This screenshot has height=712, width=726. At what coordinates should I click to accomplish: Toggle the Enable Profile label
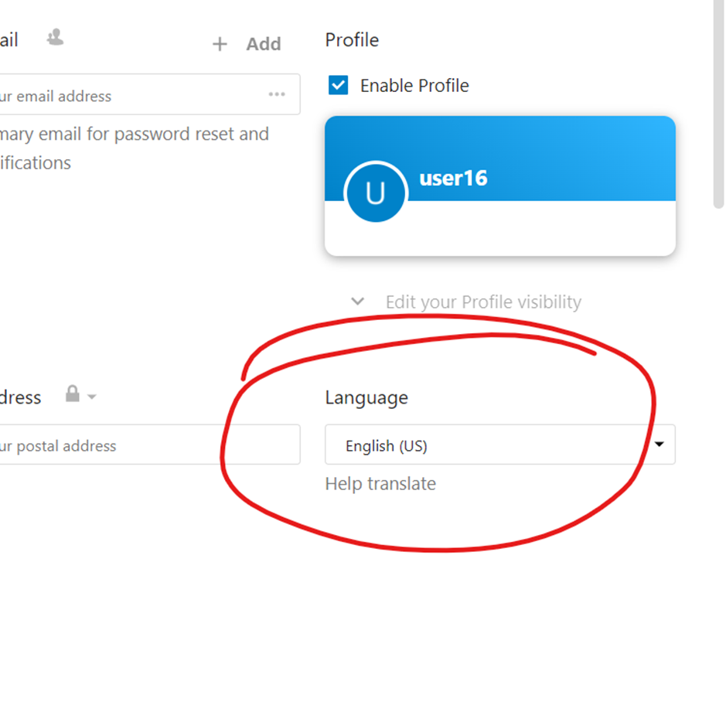coord(414,86)
